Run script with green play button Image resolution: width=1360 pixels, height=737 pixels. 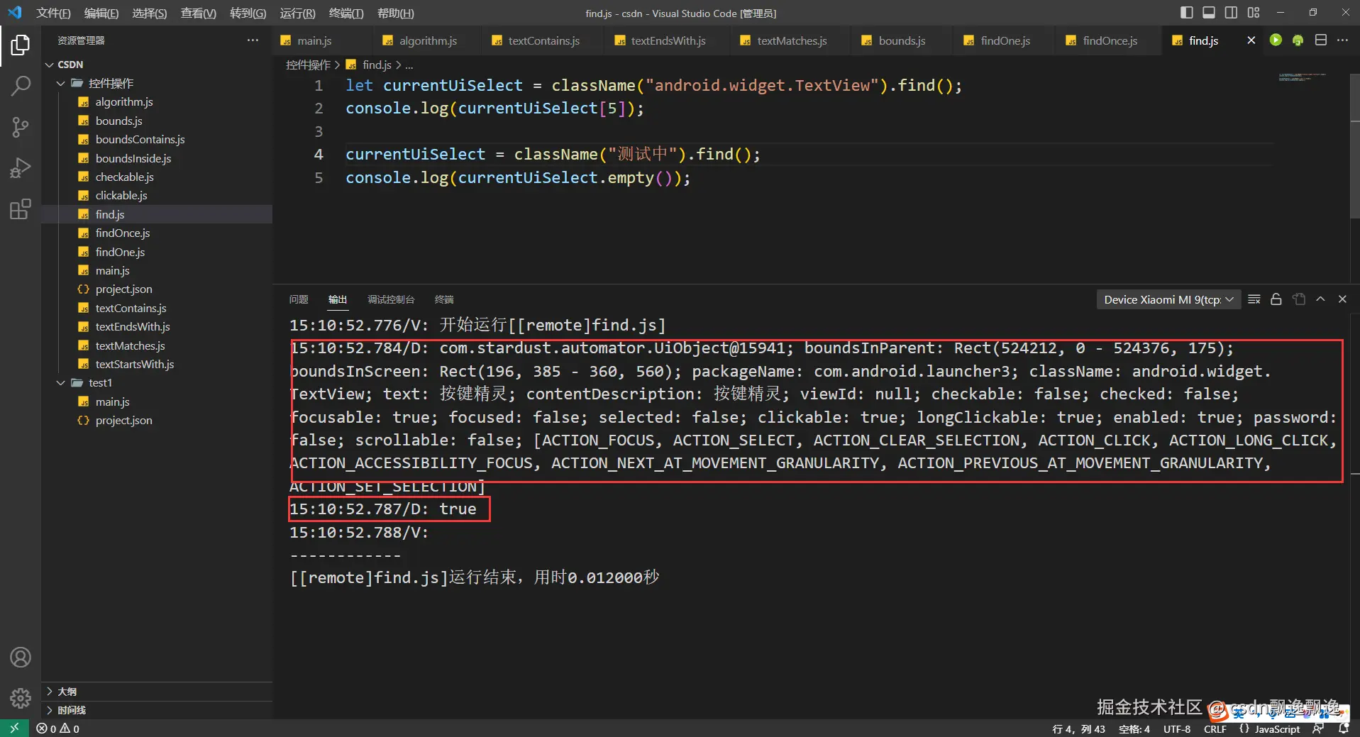[1276, 40]
